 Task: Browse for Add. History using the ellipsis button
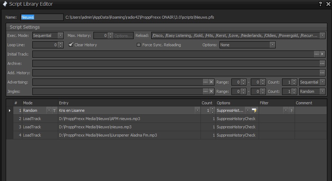pos(322,73)
